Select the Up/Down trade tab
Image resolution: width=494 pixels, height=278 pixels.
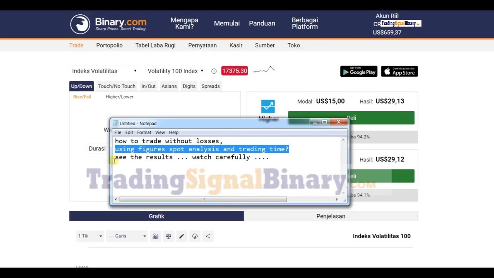pos(81,86)
